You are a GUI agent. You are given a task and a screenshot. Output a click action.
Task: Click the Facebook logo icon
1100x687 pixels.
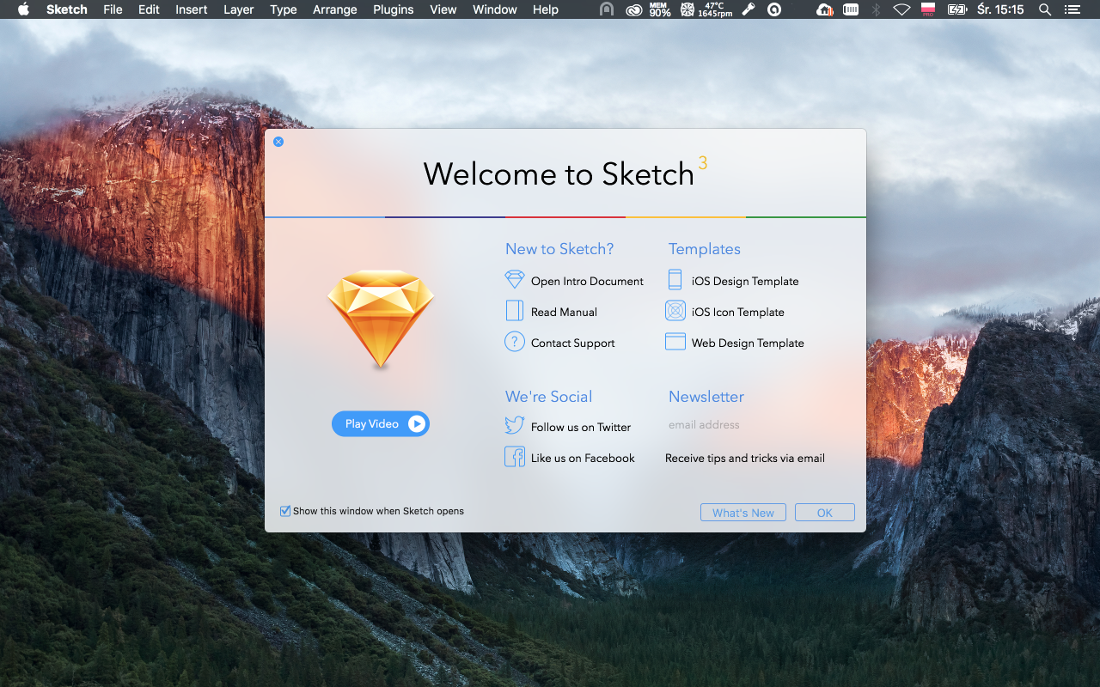point(514,457)
